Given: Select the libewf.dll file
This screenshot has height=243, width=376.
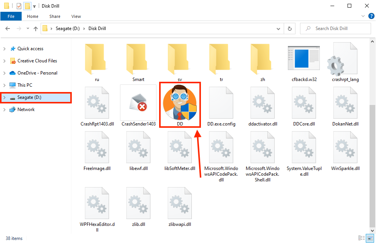Looking at the screenshot, I should [138, 151].
